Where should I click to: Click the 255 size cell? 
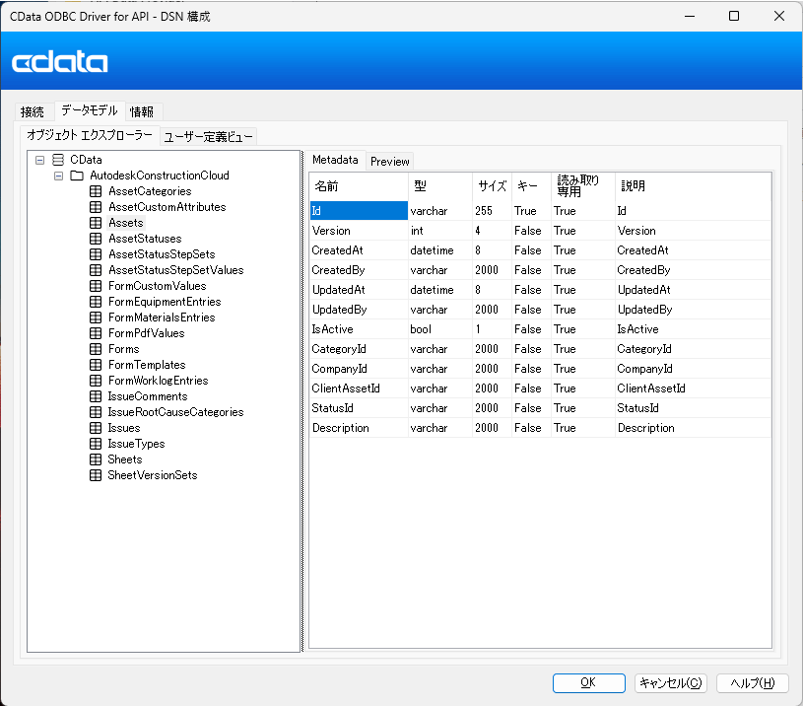coord(492,211)
